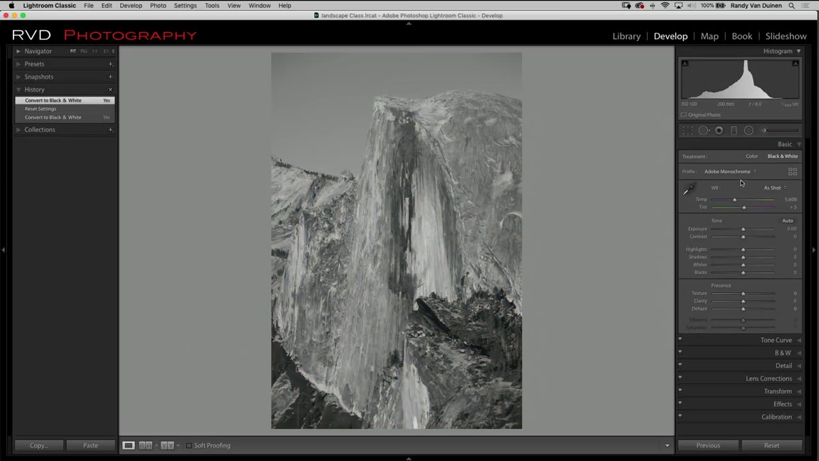819x461 pixels.
Task: Collapse the Basic panel
Action: point(799,145)
